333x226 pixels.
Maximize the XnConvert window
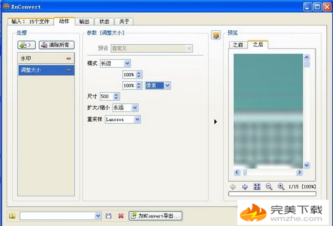(x=317, y=7)
